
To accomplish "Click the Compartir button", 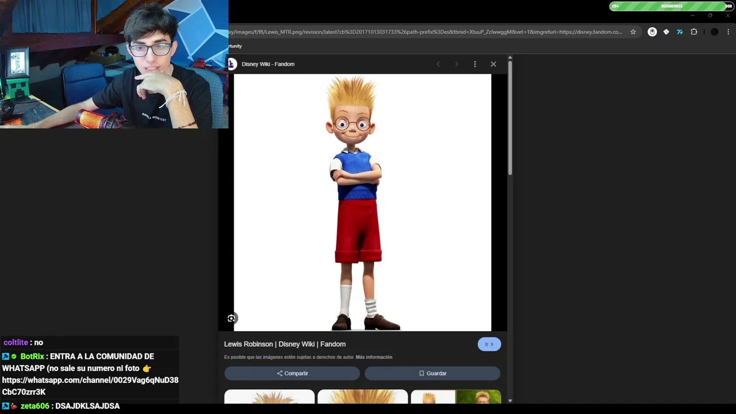I will point(292,373).
